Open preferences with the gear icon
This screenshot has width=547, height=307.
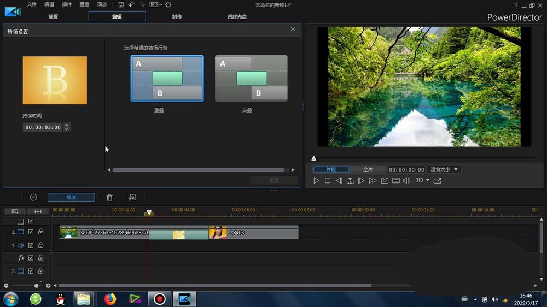point(168,5)
